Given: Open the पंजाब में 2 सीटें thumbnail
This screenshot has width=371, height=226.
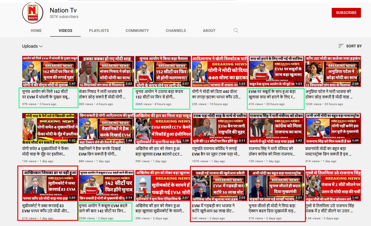Looking at the screenshot, I should coord(332,186).
